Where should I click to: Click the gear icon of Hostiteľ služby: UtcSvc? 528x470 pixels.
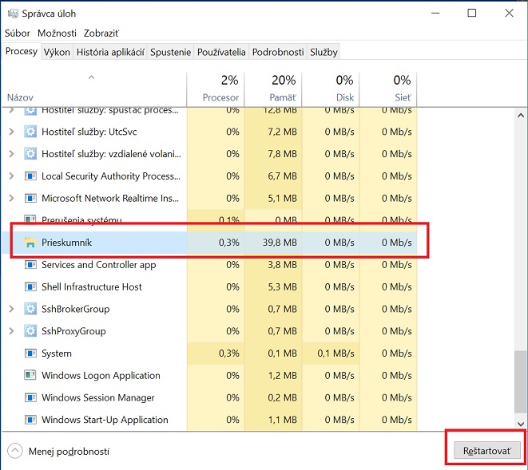30,132
